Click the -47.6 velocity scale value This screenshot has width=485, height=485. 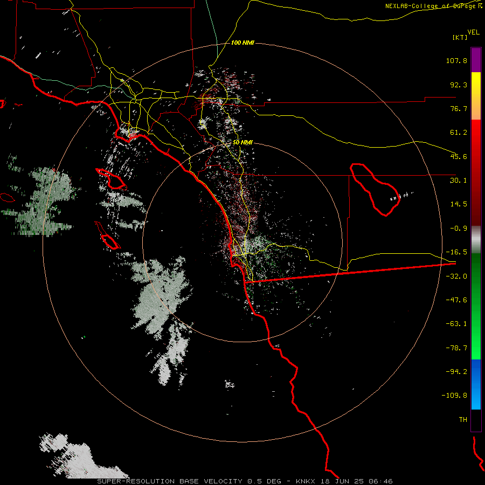(456, 300)
